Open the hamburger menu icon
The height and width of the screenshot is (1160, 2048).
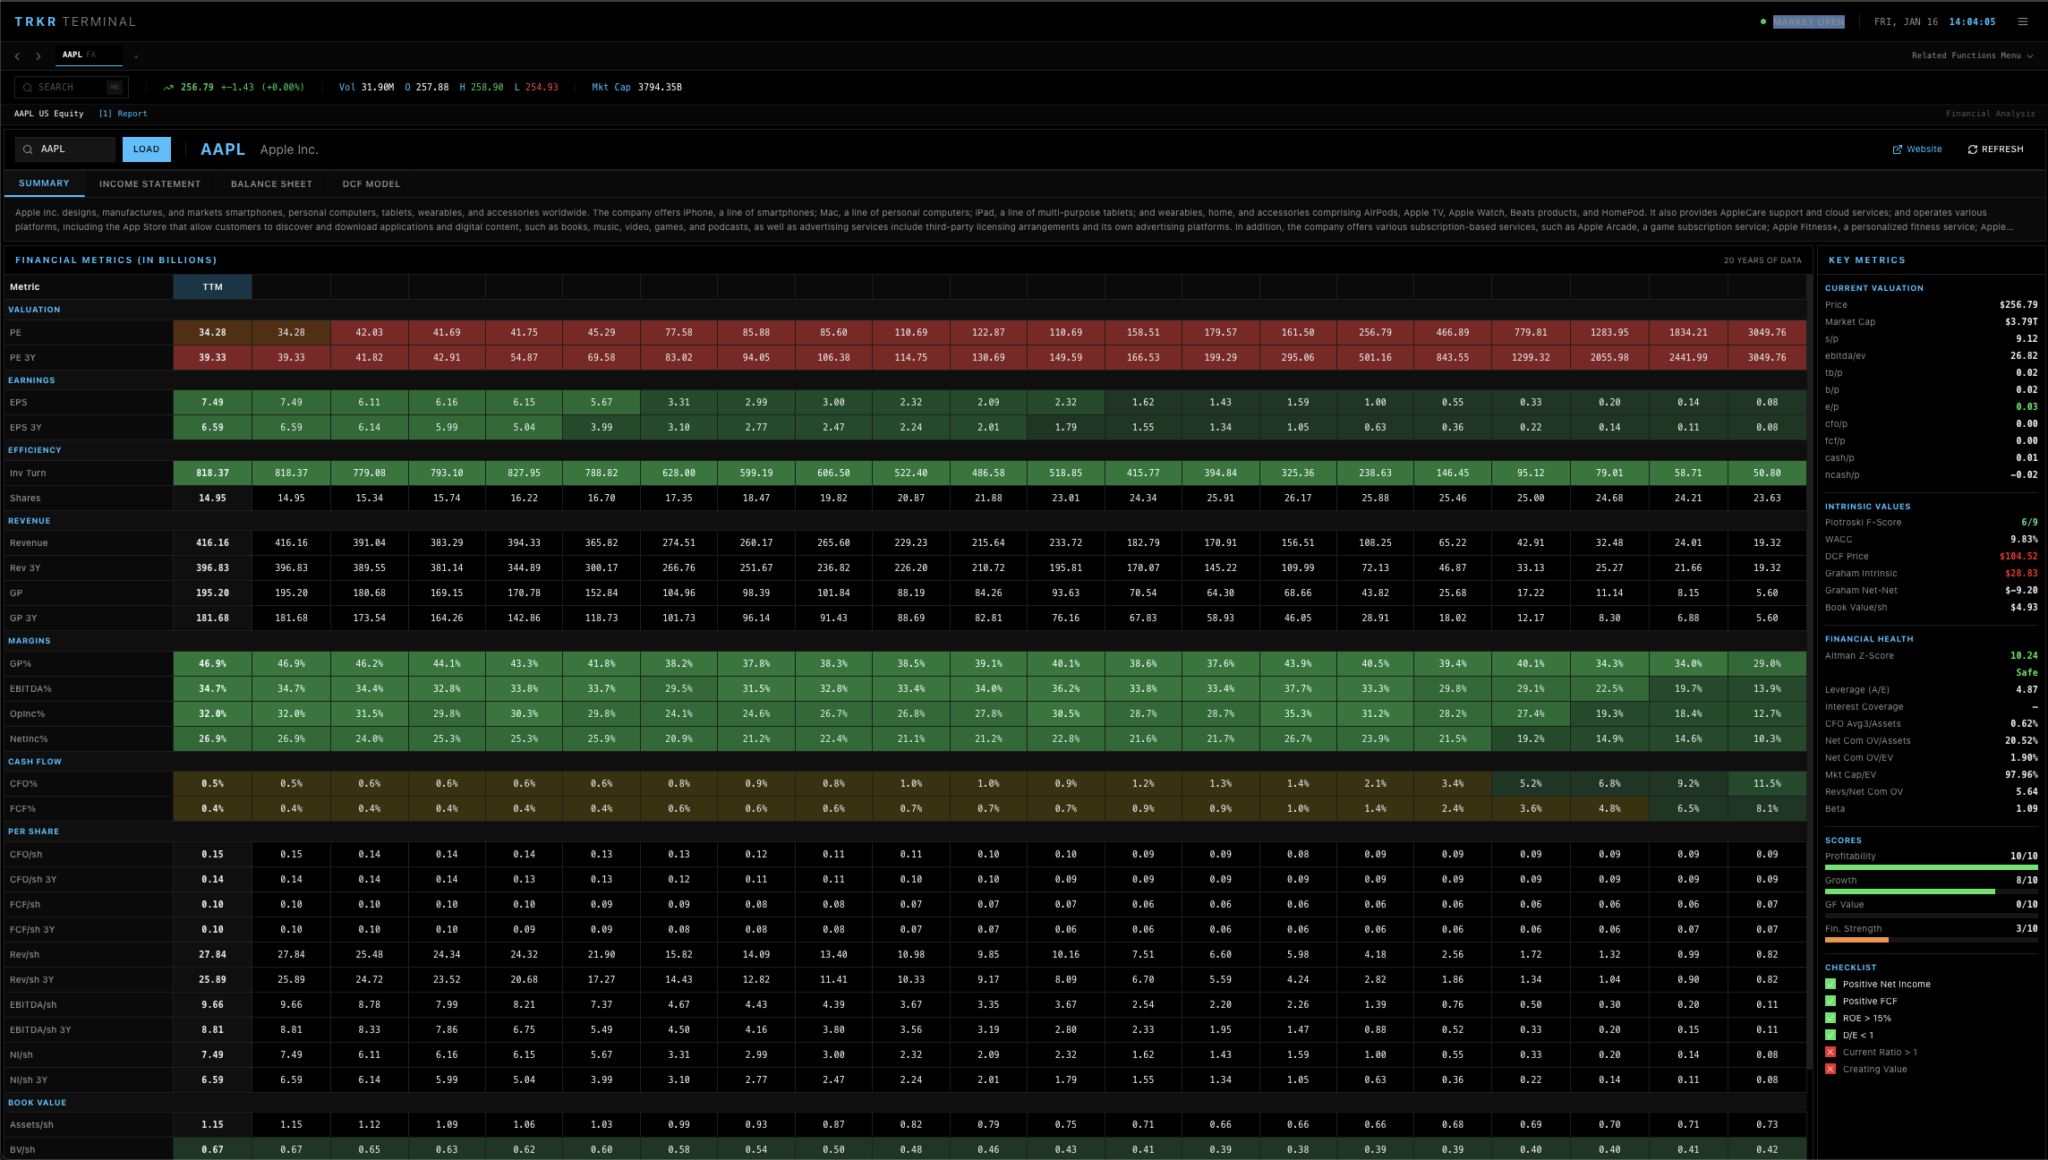tap(2022, 21)
